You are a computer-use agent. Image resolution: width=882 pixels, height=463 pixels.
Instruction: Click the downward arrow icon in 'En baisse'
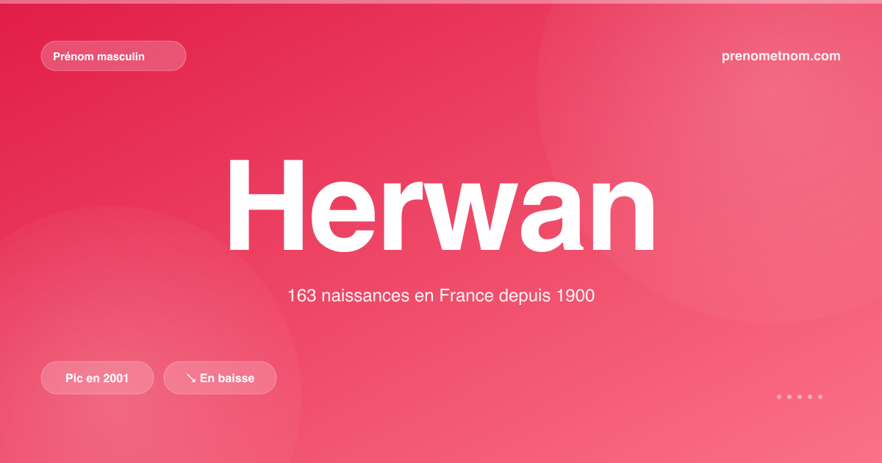tap(190, 378)
